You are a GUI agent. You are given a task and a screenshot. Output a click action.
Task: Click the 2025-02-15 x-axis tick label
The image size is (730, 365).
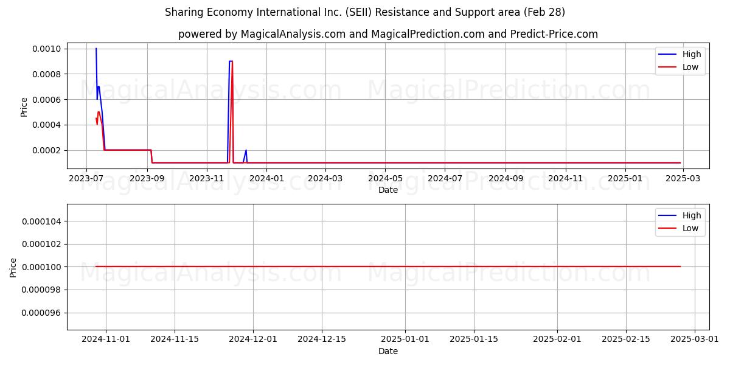626,339
